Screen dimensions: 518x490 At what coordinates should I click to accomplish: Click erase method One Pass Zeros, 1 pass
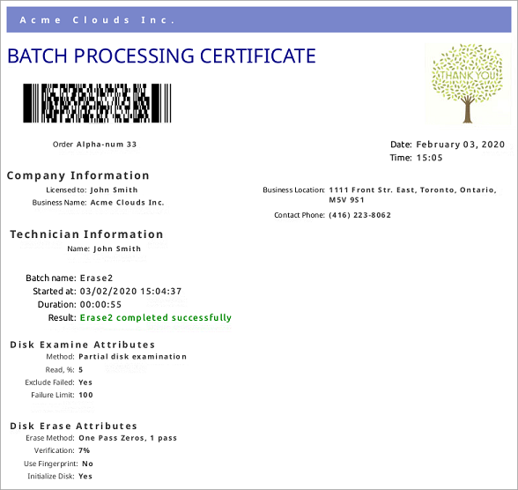point(128,438)
